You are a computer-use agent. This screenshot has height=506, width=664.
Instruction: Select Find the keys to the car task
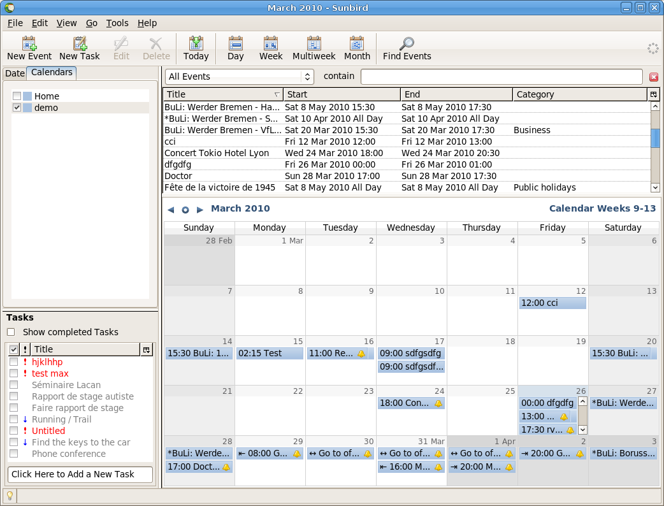tap(80, 442)
